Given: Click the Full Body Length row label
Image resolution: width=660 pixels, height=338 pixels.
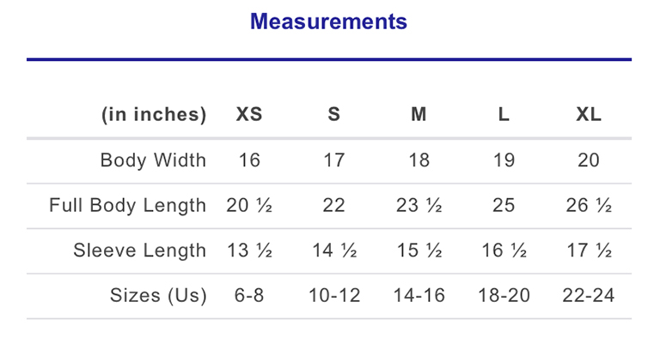Looking at the screenshot, I should 127,206.
